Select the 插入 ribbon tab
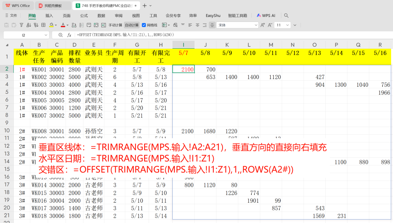The width and height of the screenshot is (393, 223). pyautogui.click(x=49, y=15)
